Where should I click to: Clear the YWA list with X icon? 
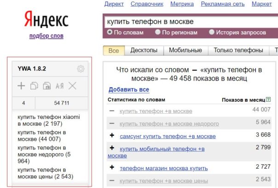pyautogui.click(x=72, y=86)
